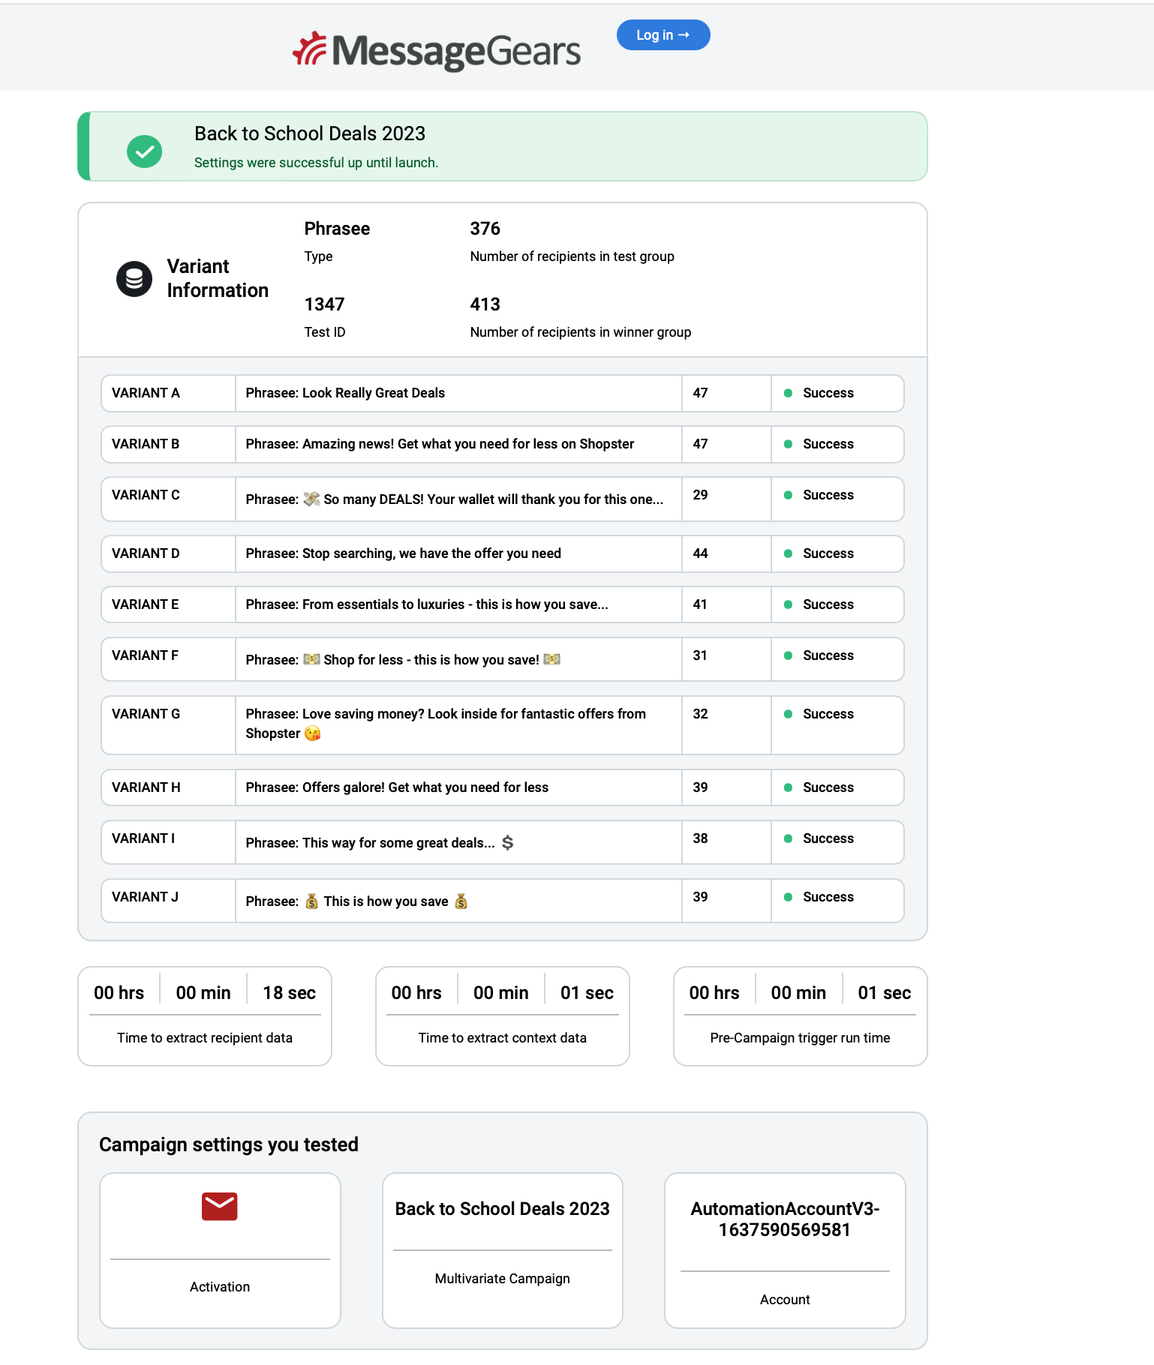Image resolution: width=1154 pixels, height=1365 pixels.
Task: Click the green status dot for Variant H
Action: (x=788, y=787)
